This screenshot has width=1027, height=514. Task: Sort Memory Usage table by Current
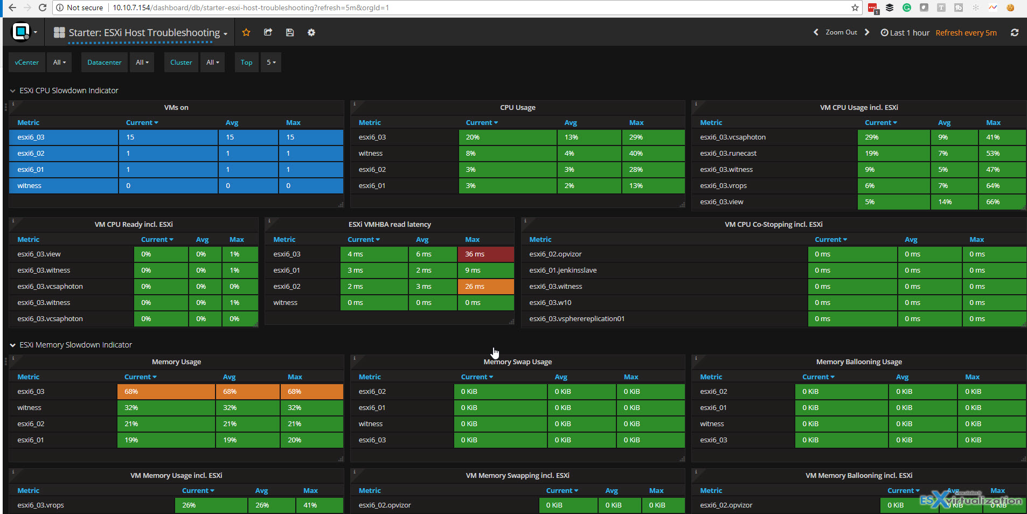tap(140, 377)
